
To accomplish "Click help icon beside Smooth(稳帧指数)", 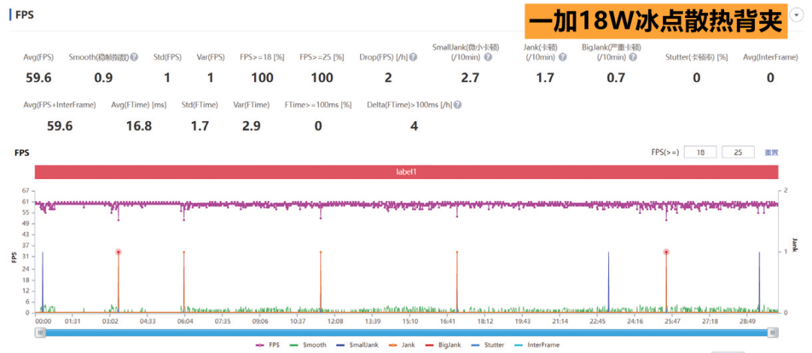I will pyautogui.click(x=134, y=57).
